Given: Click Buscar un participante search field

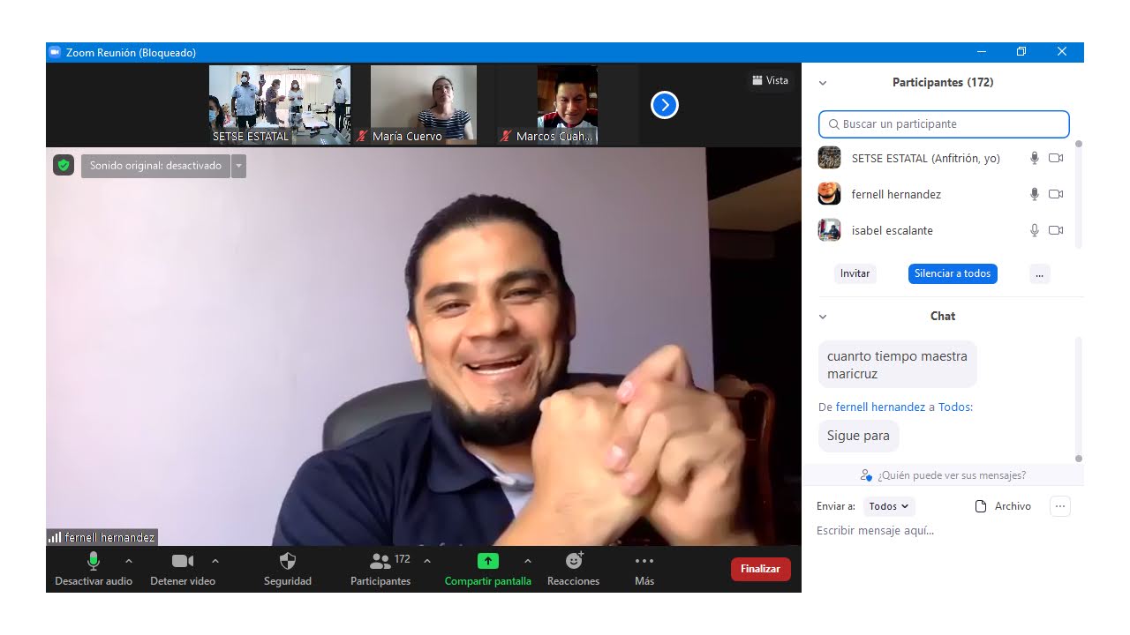Looking at the screenshot, I should coord(944,124).
